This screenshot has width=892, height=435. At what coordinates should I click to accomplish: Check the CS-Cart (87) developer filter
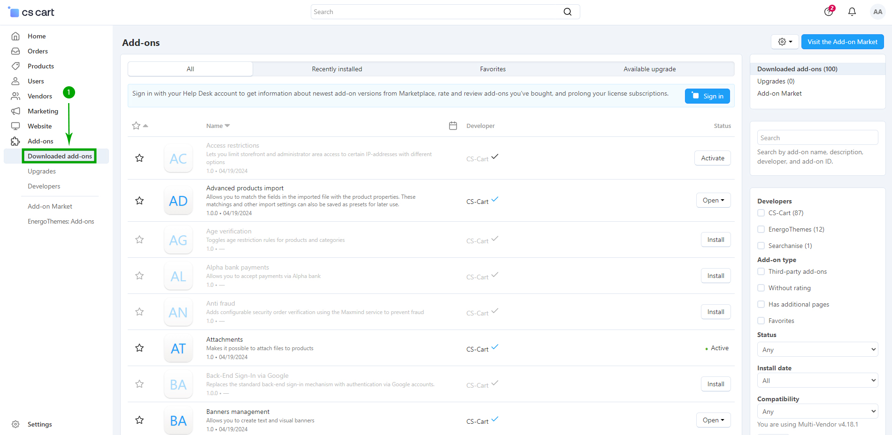pyautogui.click(x=761, y=213)
